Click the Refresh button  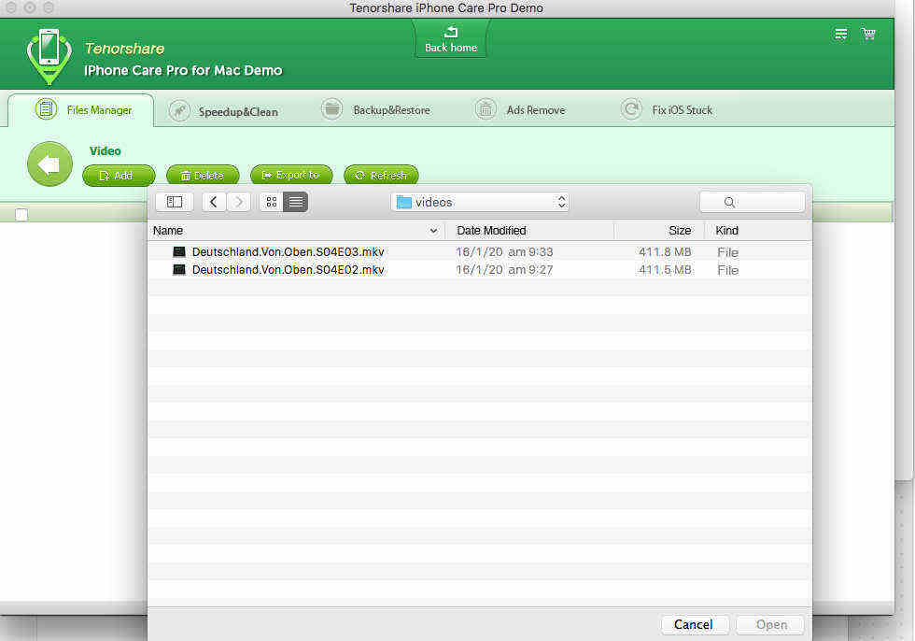coord(381,175)
